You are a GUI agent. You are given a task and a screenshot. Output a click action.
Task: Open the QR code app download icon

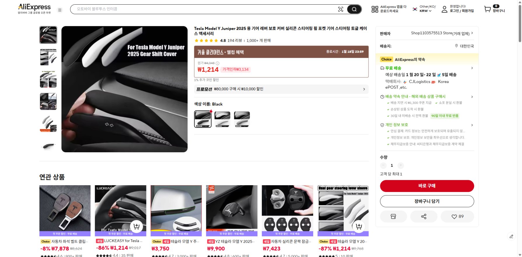coord(375,9)
